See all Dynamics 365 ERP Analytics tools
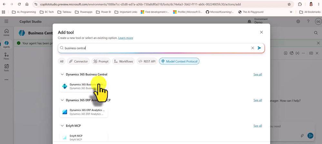This screenshot has width=322, height=144. point(258,100)
